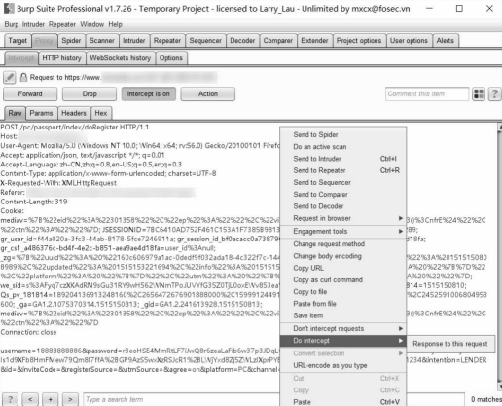Go to next search match with the > button
502x406 pixels.
tap(70, 399)
